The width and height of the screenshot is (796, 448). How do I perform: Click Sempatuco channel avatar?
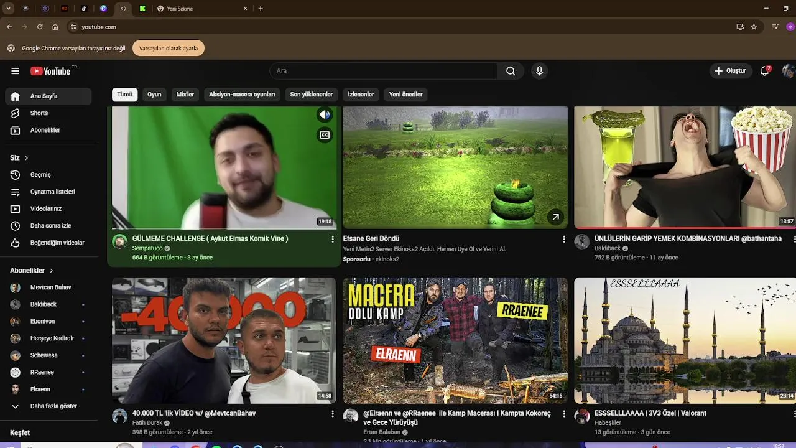click(x=120, y=242)
